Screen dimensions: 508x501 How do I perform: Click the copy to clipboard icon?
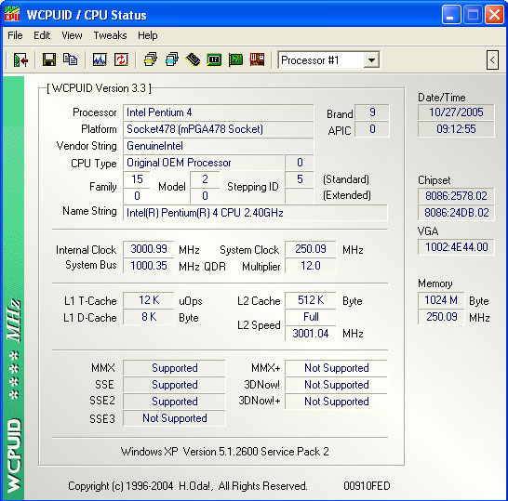(71, 59)
